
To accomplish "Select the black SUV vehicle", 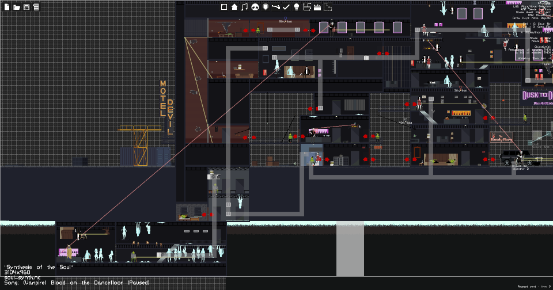I will (x=521, y=158).
